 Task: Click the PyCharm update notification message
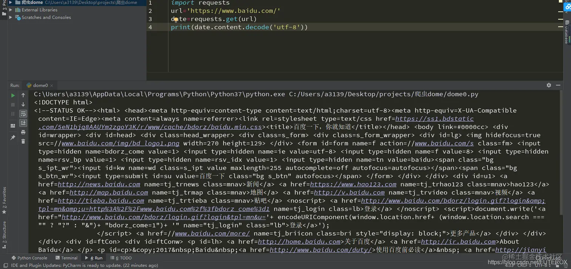(85, 265)
